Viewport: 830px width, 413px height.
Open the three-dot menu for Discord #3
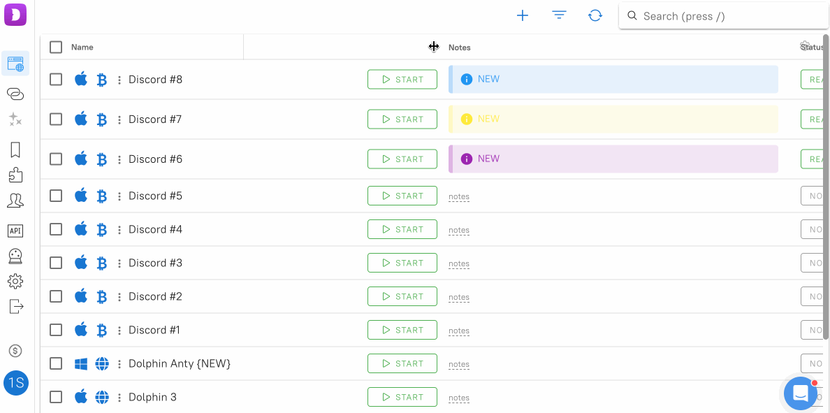119,263
